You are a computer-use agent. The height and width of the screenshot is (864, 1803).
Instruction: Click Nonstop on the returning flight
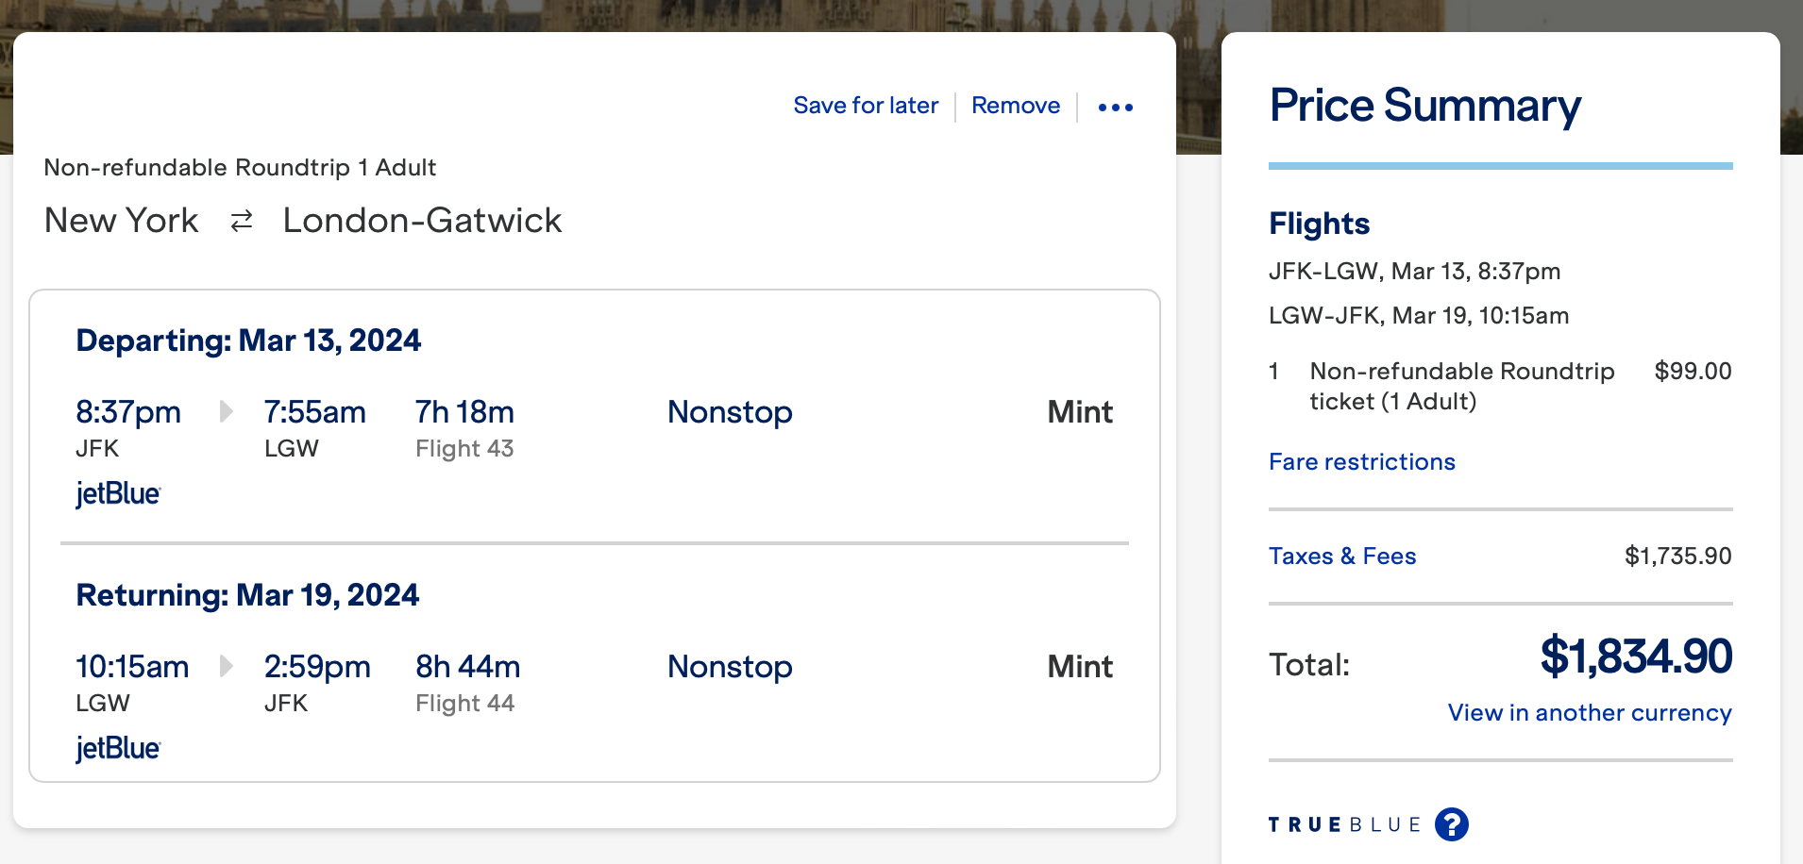(x=730, y=667)
